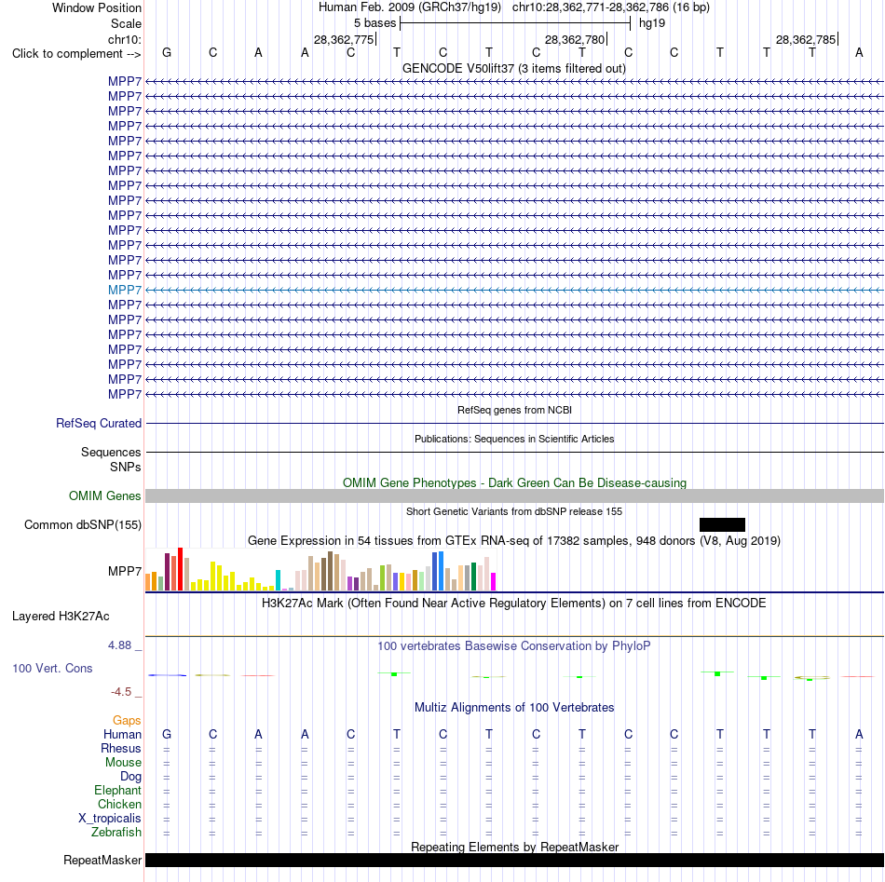Click the blue PhyloP mark under base G
Image resolution: width=885 pixels, height=882 pixels.
click(x=167, y=675)
